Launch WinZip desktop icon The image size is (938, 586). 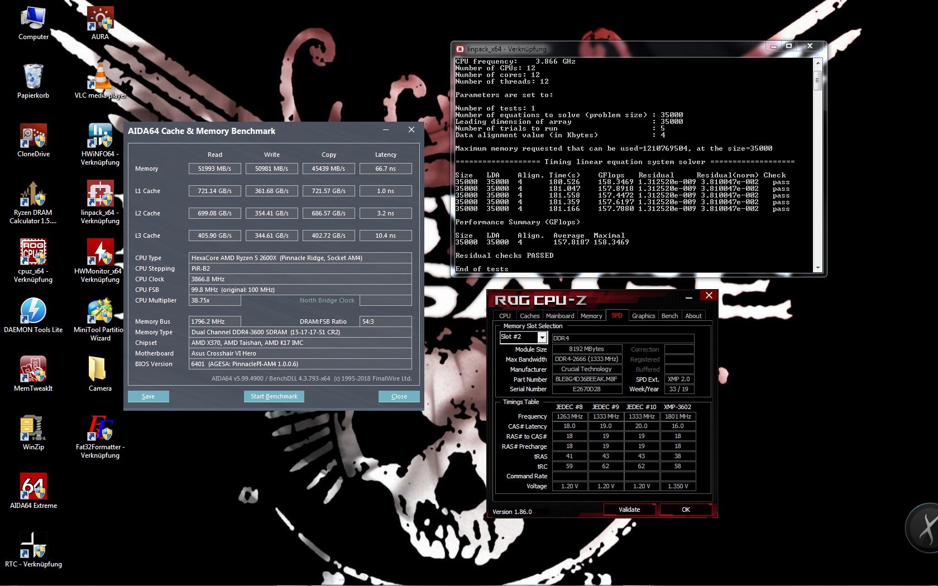pyautogui.click(x=33, y=433)
